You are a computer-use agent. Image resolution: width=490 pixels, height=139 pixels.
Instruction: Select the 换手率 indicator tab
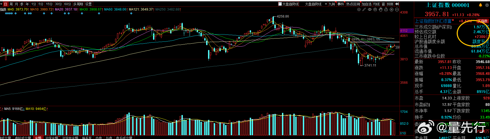[87, 138]
